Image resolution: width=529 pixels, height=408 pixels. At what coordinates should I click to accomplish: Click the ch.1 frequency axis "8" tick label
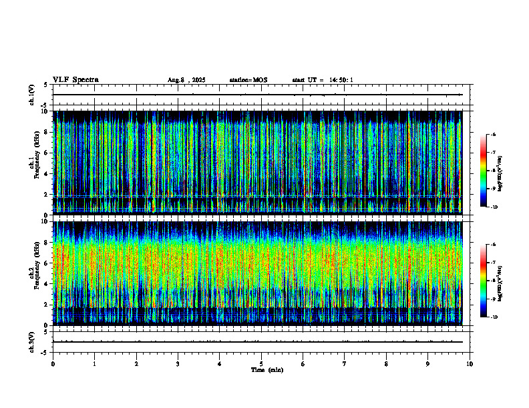(46, 132)
